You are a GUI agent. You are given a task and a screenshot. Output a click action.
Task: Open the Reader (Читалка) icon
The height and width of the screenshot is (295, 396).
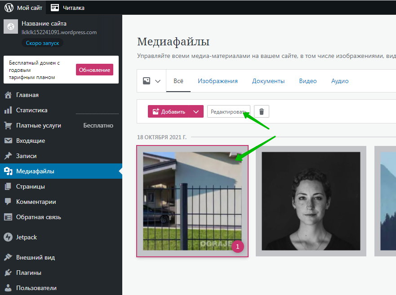pos(55,8)
